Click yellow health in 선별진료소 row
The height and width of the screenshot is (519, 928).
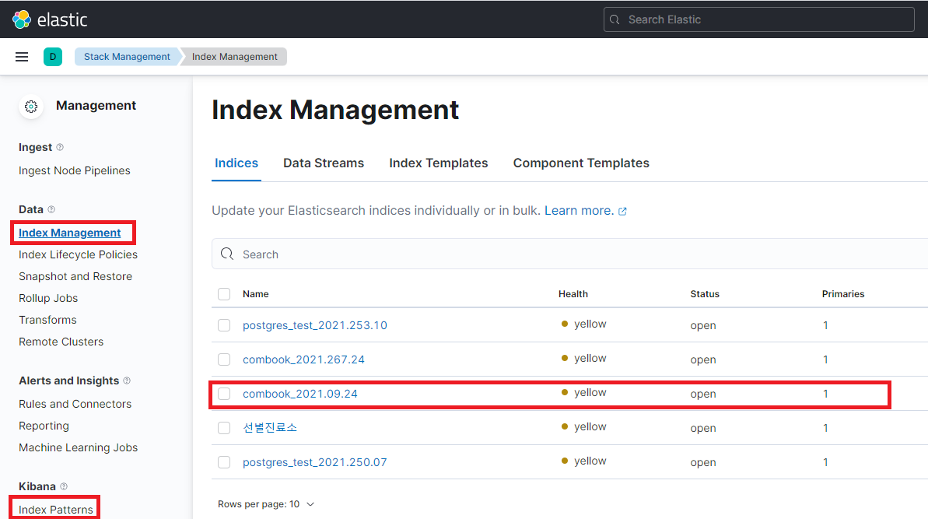[x=584, y=426]
